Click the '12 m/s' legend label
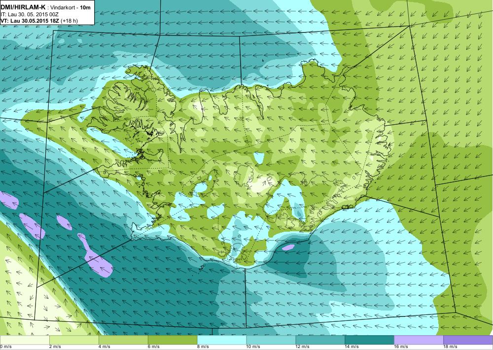The image size is (493, 350). point(303,347)
